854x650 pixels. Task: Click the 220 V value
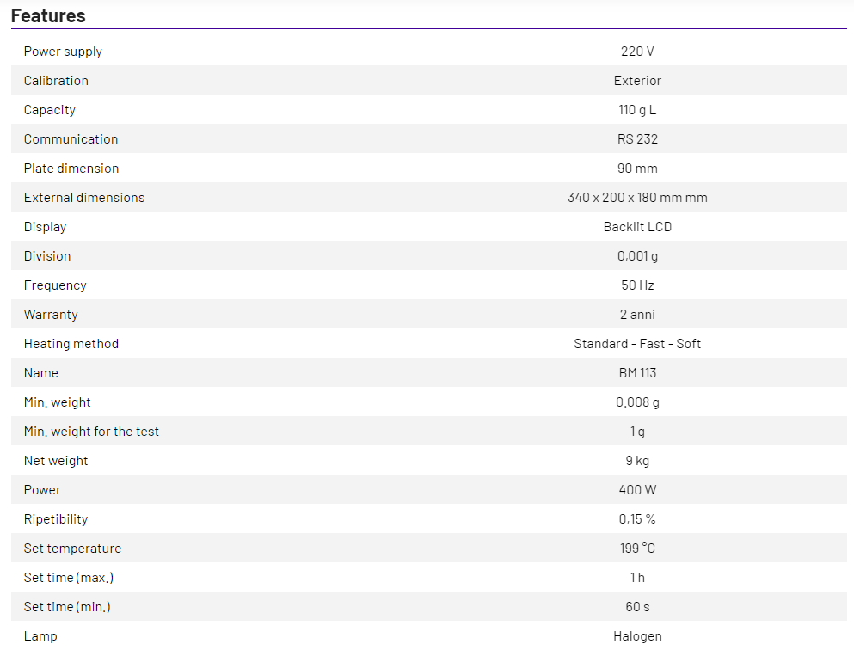[637, 52]
